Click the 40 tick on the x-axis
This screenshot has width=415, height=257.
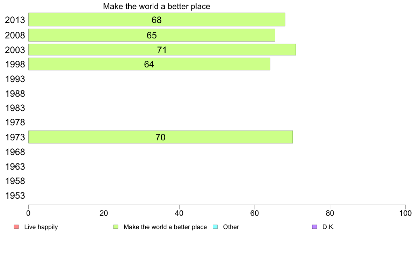(x=179, y=213)
